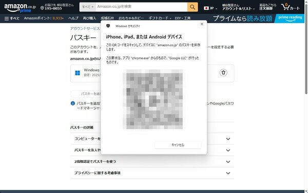The height and width of the screenshot is (193, 308).
Task: Click the Amazon.co.jp prime logo
Action: pyautogui.click(x=20, y=8)
